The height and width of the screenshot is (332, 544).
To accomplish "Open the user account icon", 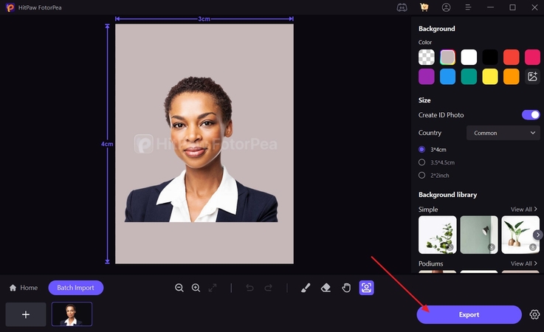I will [446, 7].
